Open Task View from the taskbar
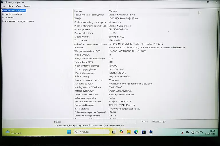Screen dimensions: 220x146 (113, 132)
